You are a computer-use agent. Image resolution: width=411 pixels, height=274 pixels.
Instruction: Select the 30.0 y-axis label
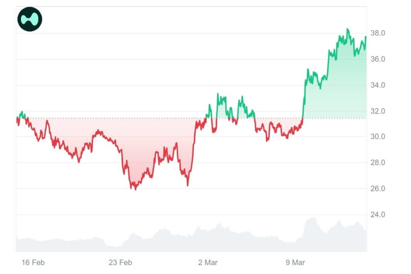(377, 137)
